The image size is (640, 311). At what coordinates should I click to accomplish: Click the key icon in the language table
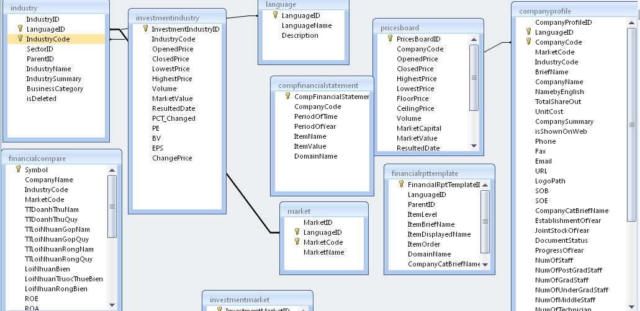[276, 15]
